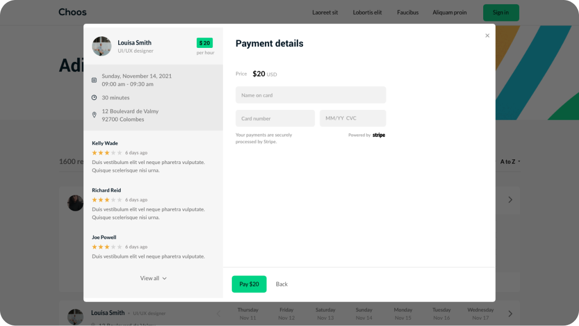Click Richard Reid's star rating
This screenshot has height=326, width=579.
[107, 200]
